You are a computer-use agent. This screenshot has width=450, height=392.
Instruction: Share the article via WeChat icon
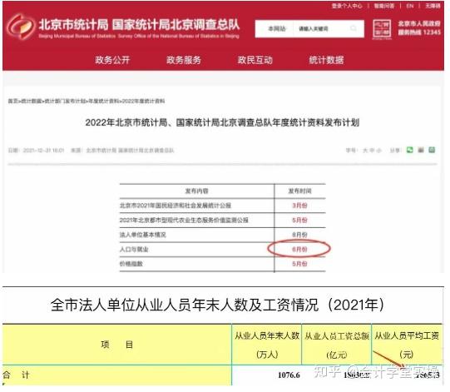[x=409, y=150]
